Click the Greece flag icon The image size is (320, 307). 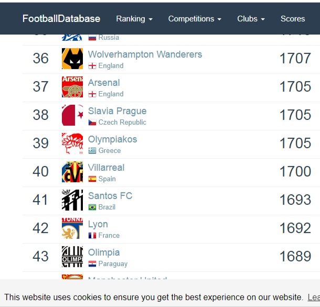pos(92,151)
